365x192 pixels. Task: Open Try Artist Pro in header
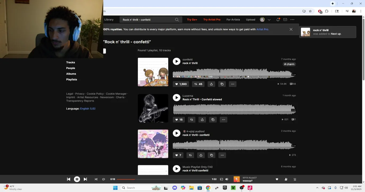[212, 19]
